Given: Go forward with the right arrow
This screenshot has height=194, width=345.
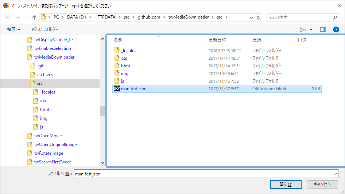Looking at the screenshot, I should coord(18,17).
